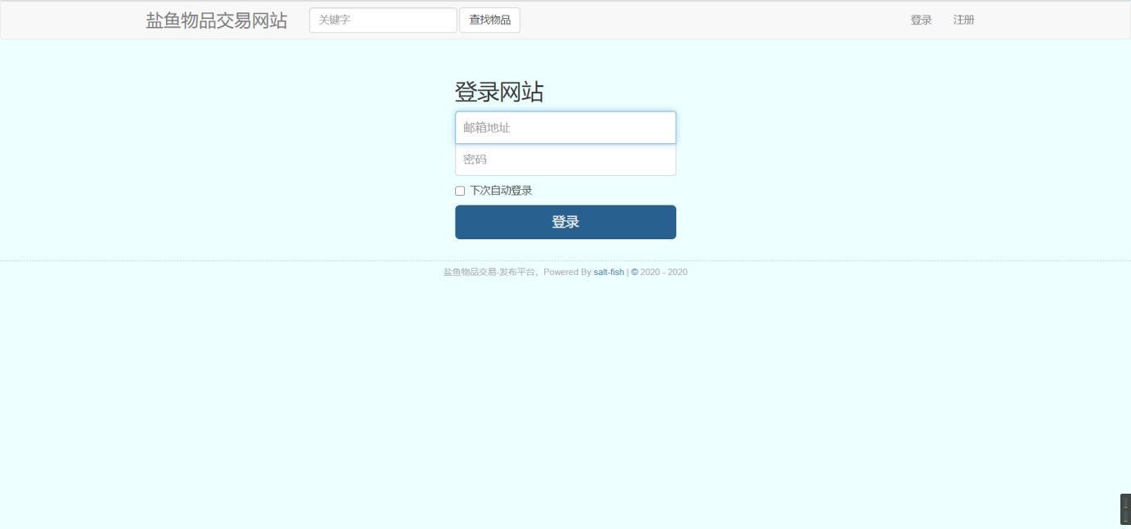The width and height of the screenshot is (1131, 529).
Task: Open the salt-fish footer link
Action: 609,272
